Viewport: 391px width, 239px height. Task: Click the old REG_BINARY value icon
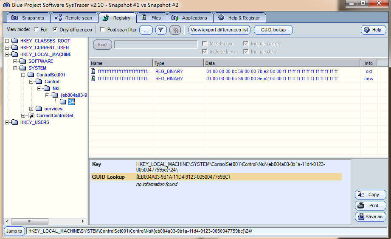pos(93,71)
